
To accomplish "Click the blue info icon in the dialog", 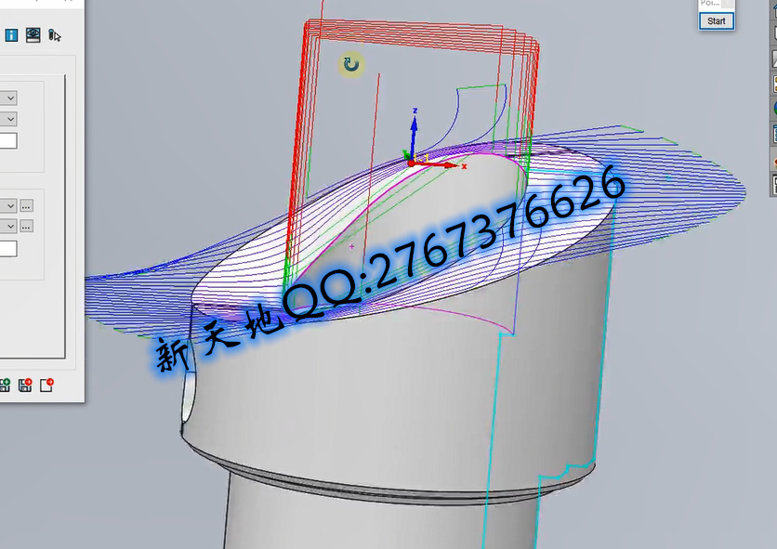I will 11,35.
